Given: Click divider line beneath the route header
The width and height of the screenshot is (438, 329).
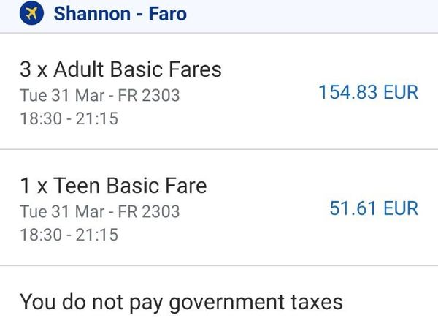Looking at the screenshot, I should pyautogui.click(x=219, y=33).
